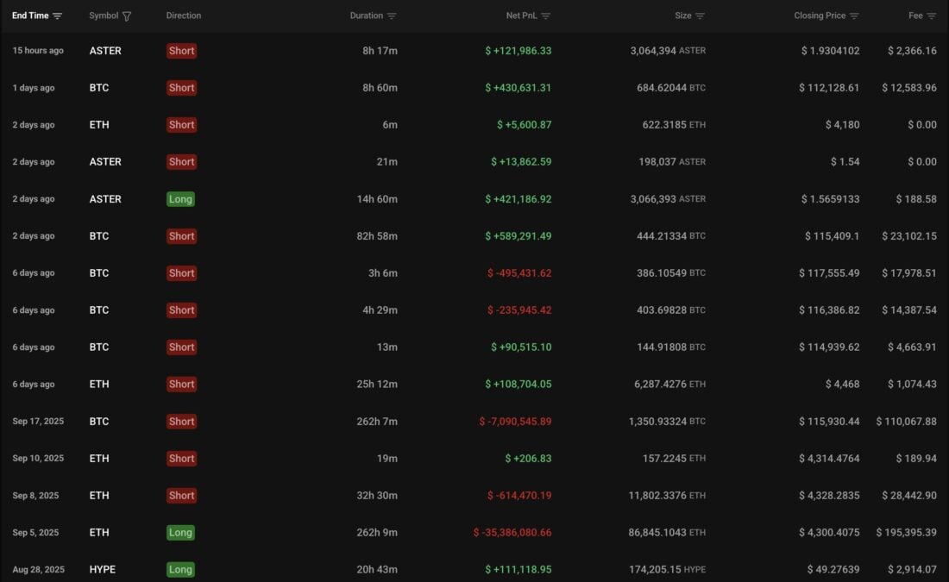Image resolution: width=949 pixels, height=582 pixels.
Task: Click size 174,205.15 HYPE
Action: pyautogui.click(x=667, y=569)
